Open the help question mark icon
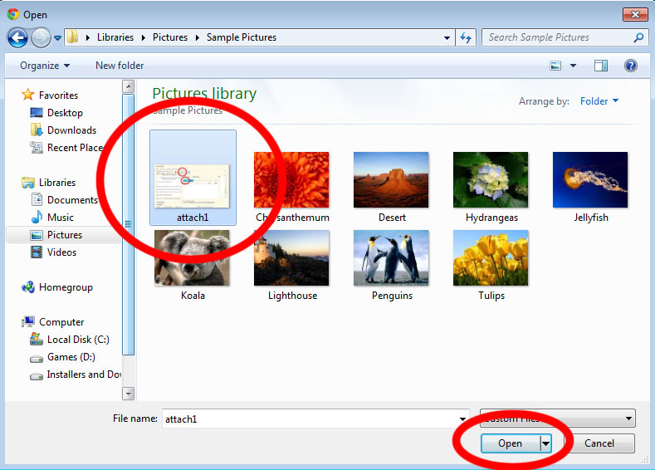 (630, 66)
